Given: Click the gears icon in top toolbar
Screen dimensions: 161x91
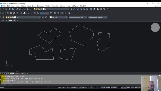Looking at the screenshot, I should click(x=98, y=9).
